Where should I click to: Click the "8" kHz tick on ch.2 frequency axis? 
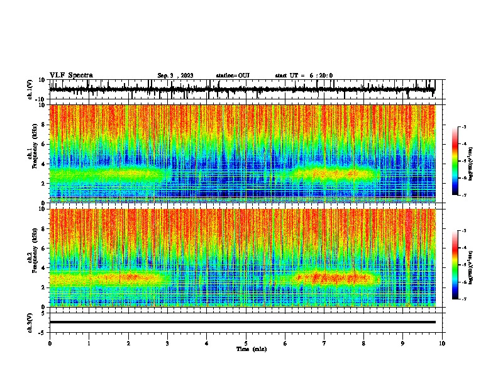pyautogui.click(x=44, y=229)
